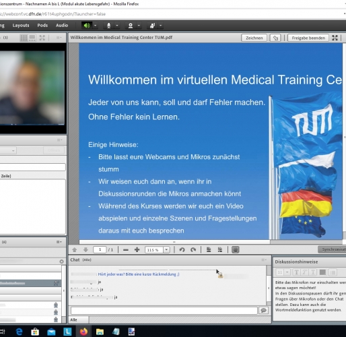
Task: Zoom in with the plus icon
Action: [137, 250]
